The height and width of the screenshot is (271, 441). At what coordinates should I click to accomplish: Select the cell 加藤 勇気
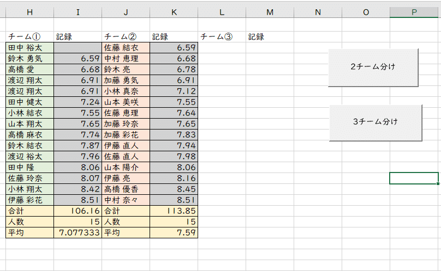126,81
